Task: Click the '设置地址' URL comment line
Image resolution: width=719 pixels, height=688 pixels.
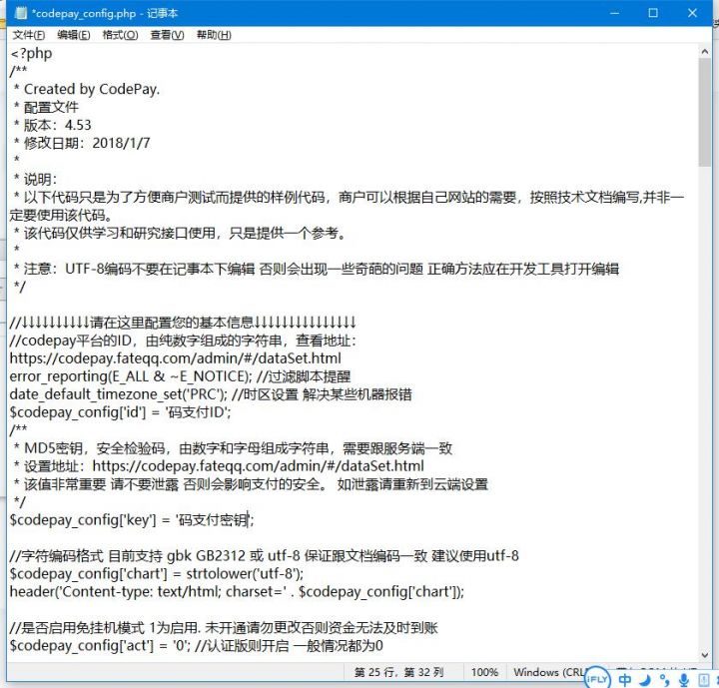Action: click(219, 466)
